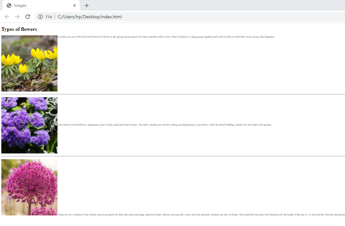Click the Types of flowers heading
Screen dimensions: 345x226
pyautogui.click(x=19, y=29)
